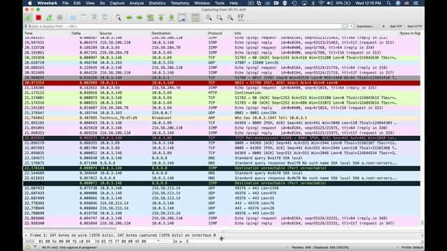447x251 pixels.
Task: Save the capture file
Action: [84, 17]
